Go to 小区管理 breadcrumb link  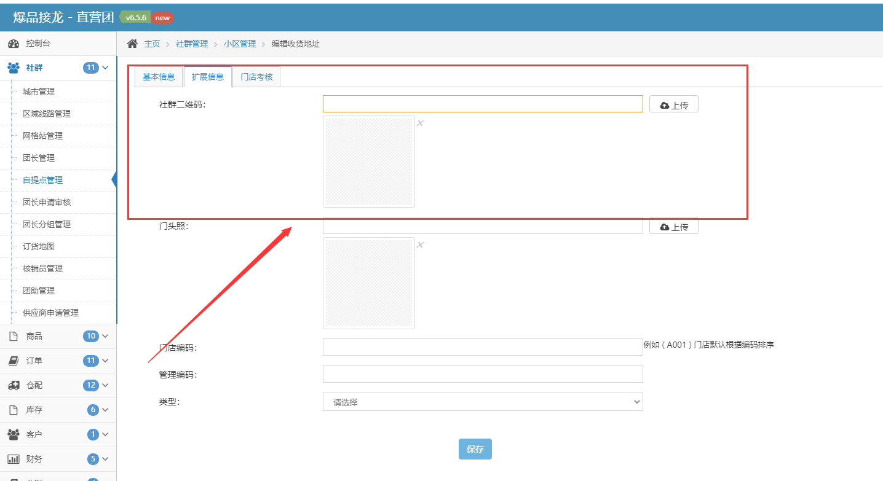240,44
